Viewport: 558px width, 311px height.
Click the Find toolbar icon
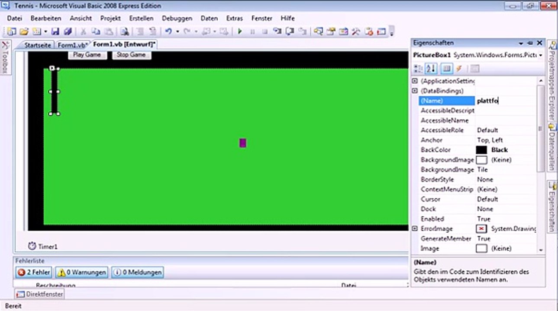[x=124, y=32]
